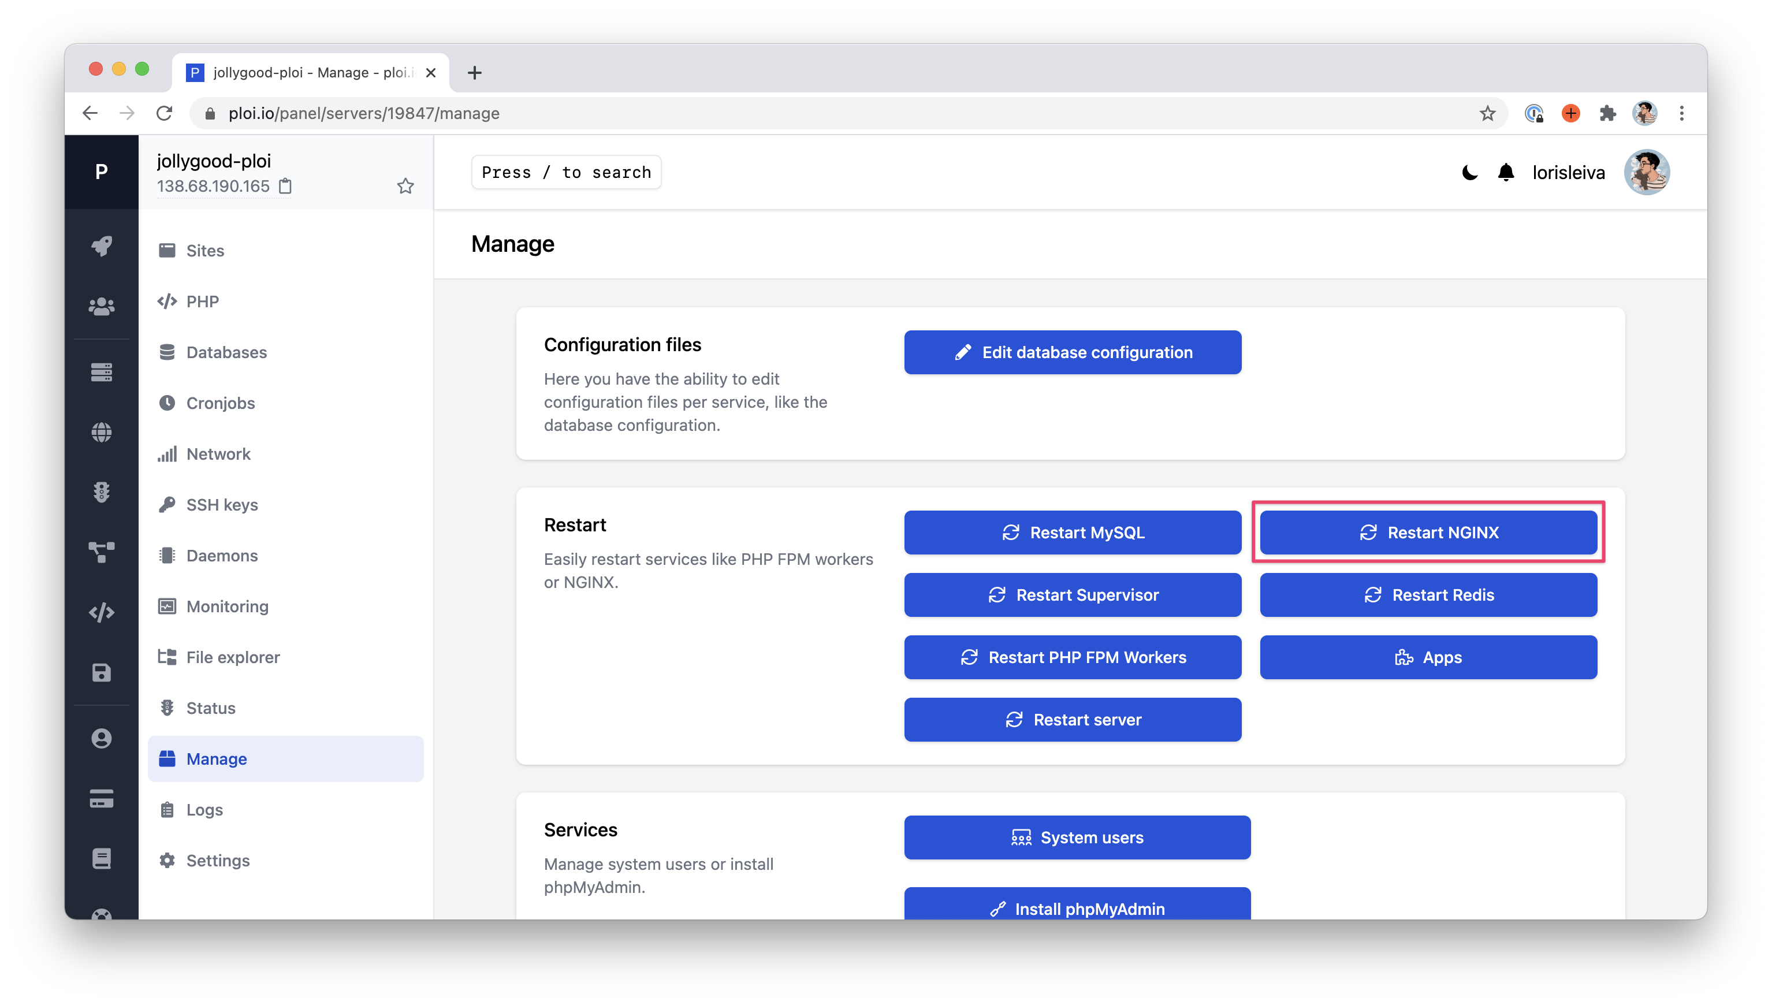The width and height of the screenshot is (1772, 1005).
Task: Click the Ploi P logo in sidebar
Action: pyautogui.click(x=102, y=171)
